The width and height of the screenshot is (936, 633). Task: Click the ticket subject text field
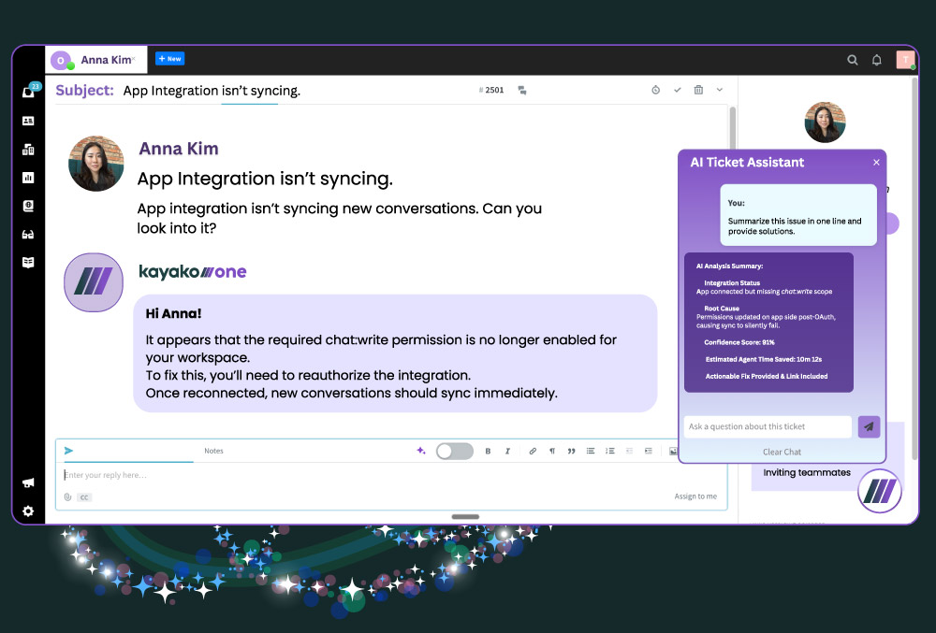pyautogui.click(x=212, y=91)
